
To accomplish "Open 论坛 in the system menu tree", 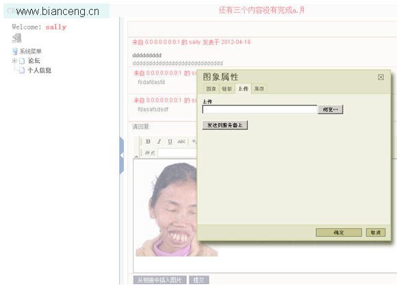I will click(34, 61).
